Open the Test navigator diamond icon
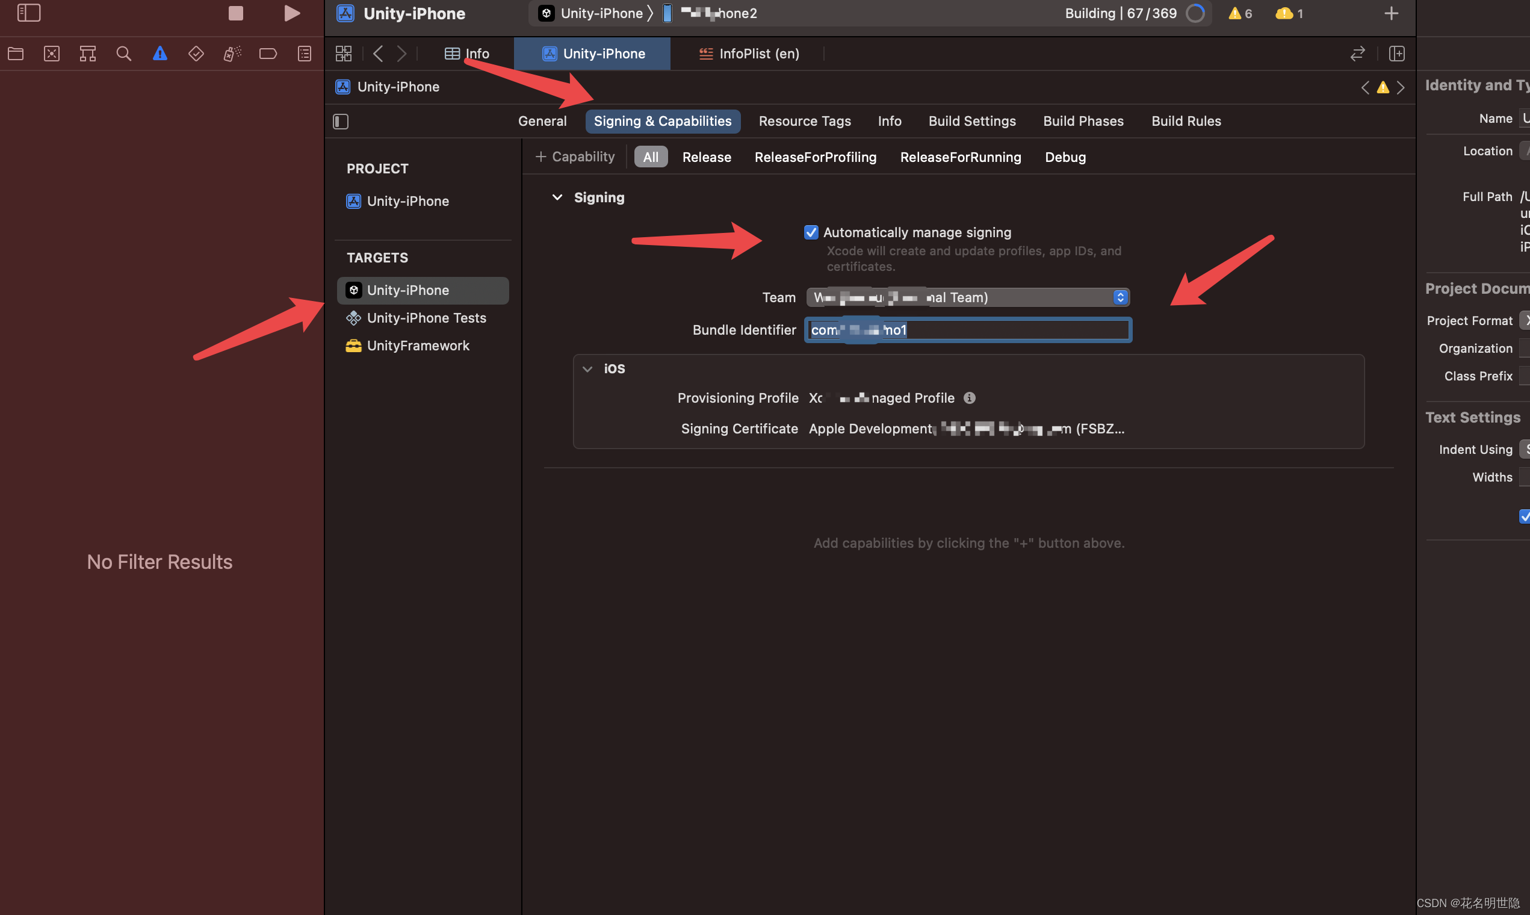Screen dimensions: 1530x915 click(x=196, y=53)
